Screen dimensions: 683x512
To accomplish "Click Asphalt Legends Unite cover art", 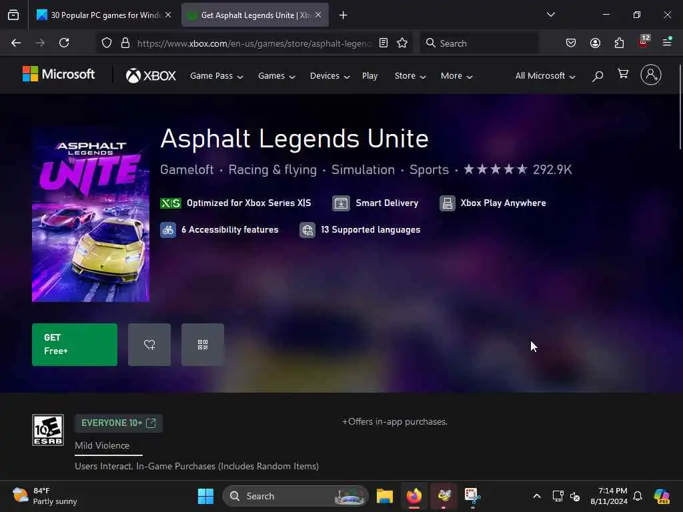I will pyautogui.click(x=91, y=215).
